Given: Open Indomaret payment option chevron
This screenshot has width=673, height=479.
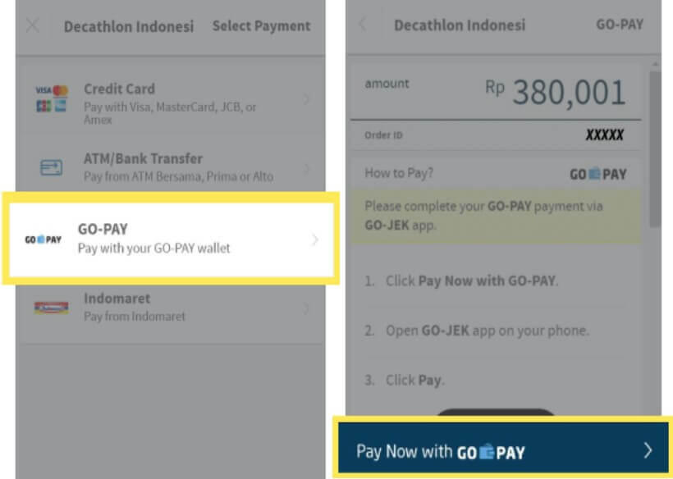Looking at the screenshot, I should 306,308.
